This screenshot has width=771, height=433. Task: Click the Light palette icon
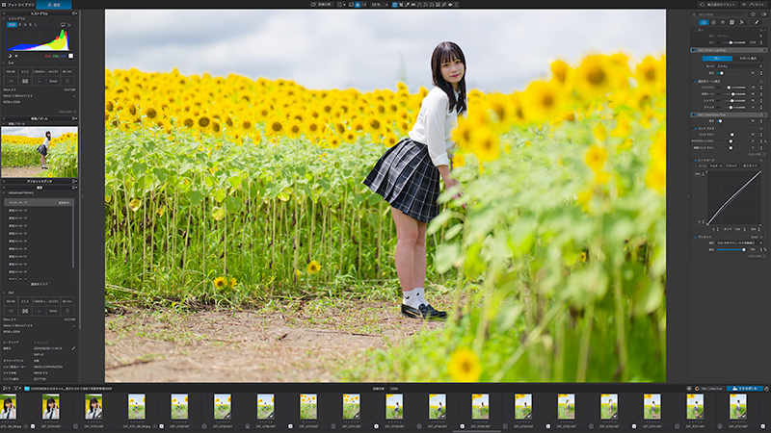(x=703, y=21)
